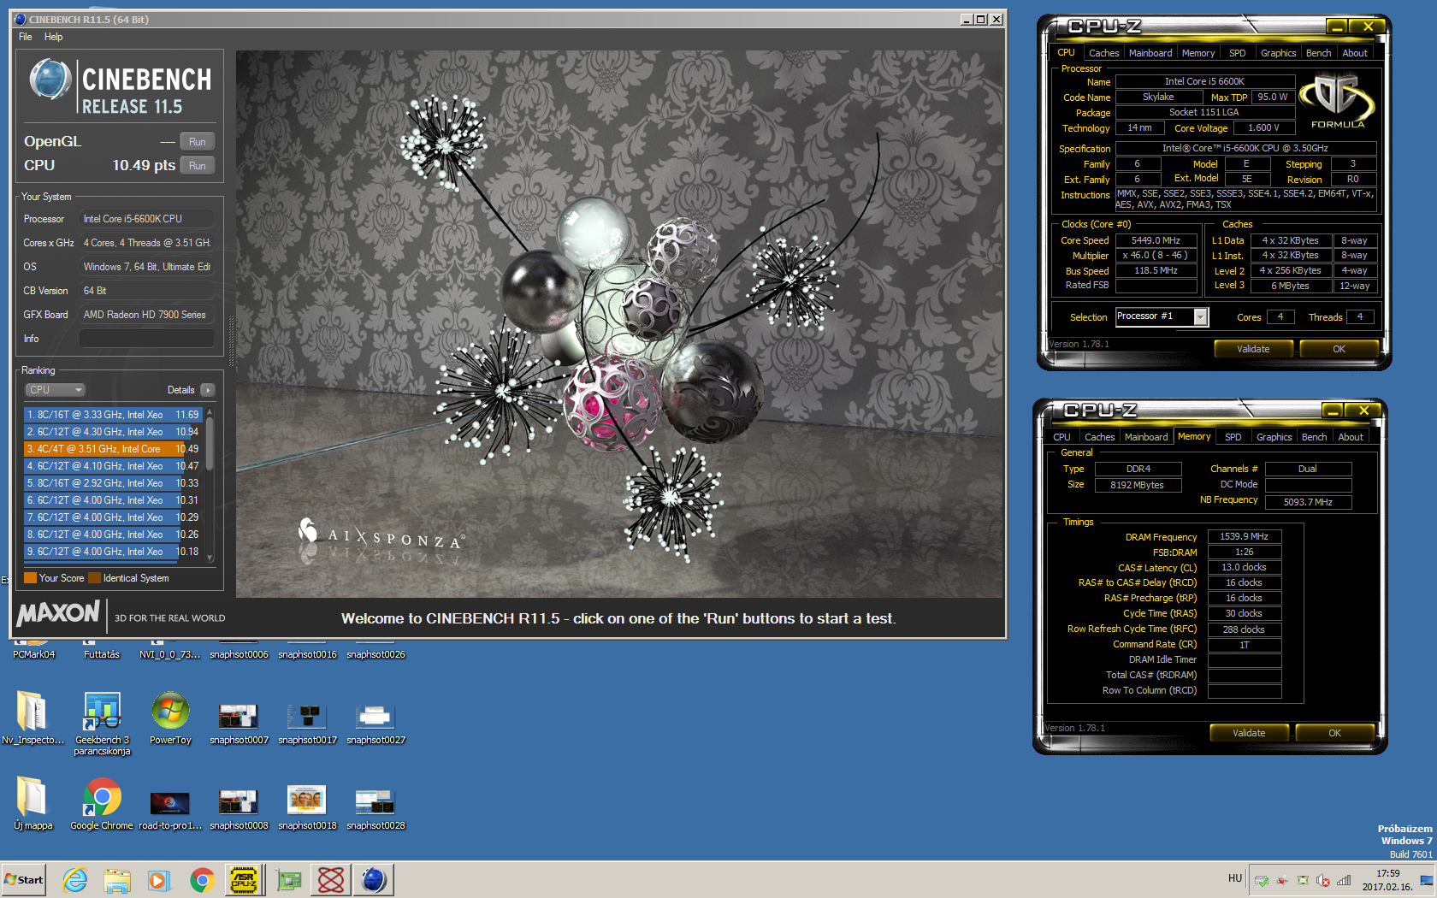
Task: Click the DRAM Frequency value 1539.9 MHz
Action: [1244, 537]
